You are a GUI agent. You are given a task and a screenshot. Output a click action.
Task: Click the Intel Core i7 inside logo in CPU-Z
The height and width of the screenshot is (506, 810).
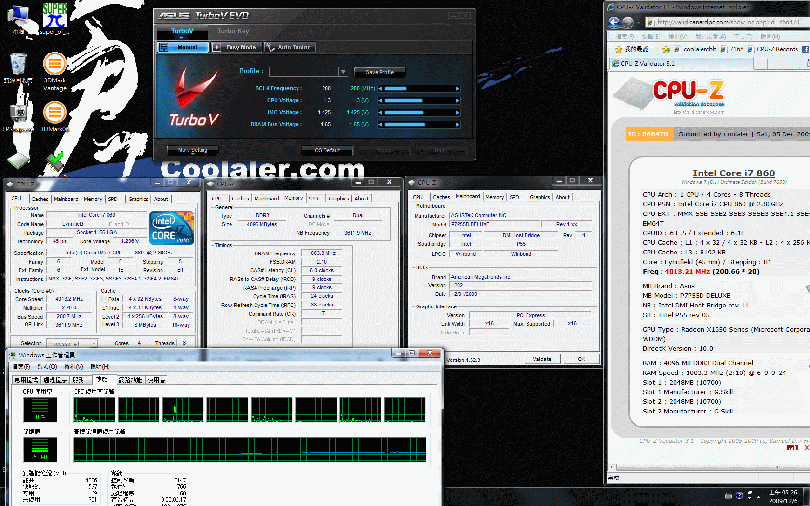pyautogui.click(x=172, y=228)
